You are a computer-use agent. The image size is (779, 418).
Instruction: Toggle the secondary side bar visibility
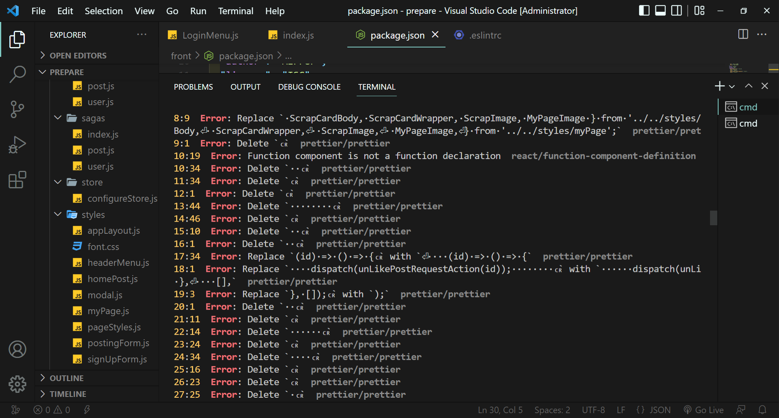[676, 10]
